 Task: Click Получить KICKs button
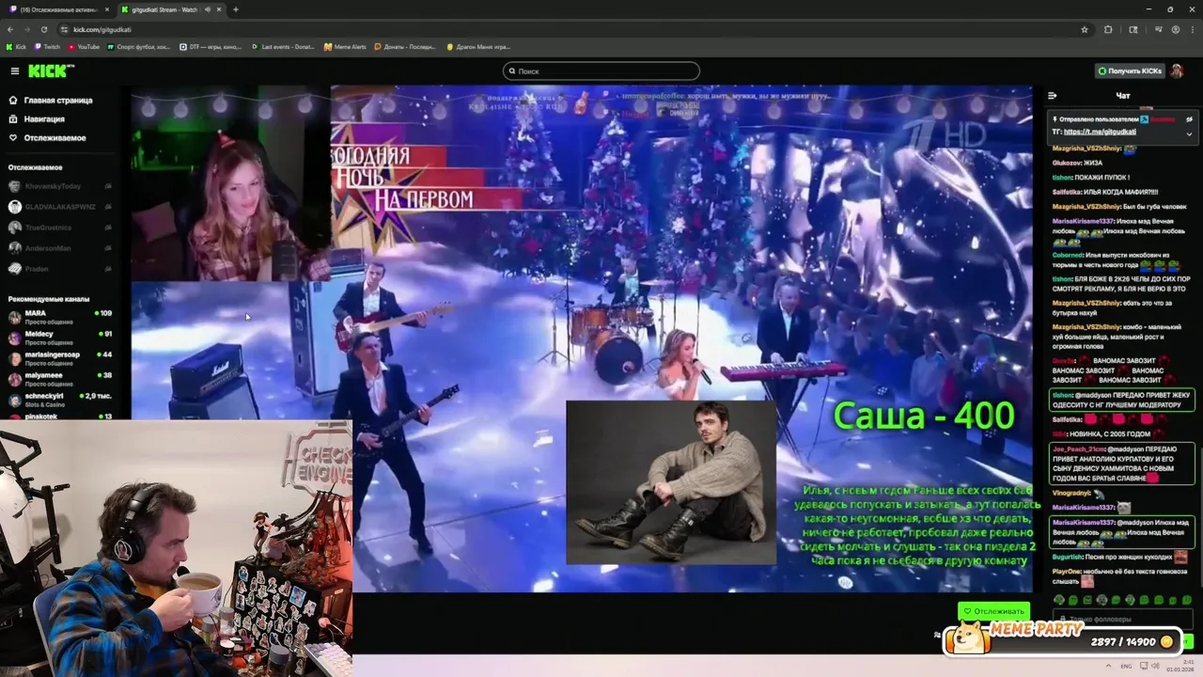[x=1130, y=71]
